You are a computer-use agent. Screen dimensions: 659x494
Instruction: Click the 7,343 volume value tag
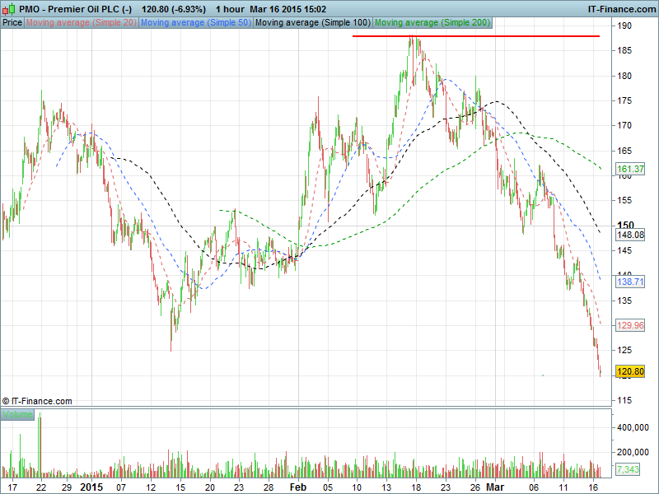tap(627, 469)
